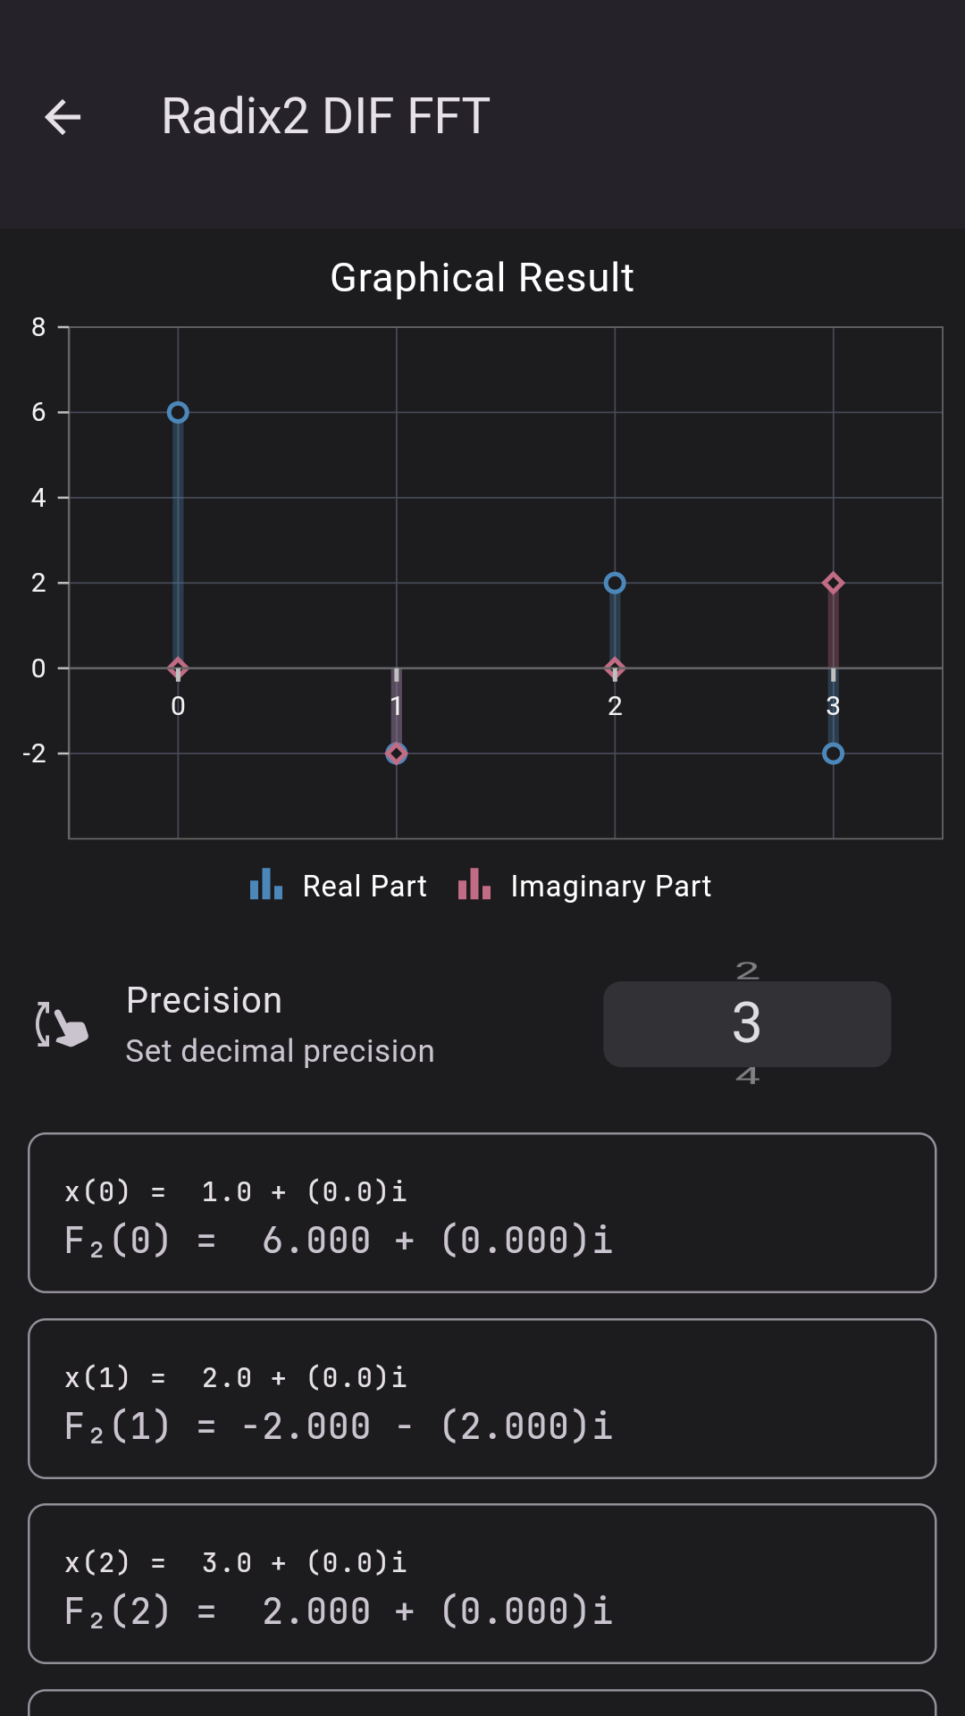The height and width of the screenshot is (1716, 965).
Task: Open the F₂(0) result card
Action: (482, 1213)
